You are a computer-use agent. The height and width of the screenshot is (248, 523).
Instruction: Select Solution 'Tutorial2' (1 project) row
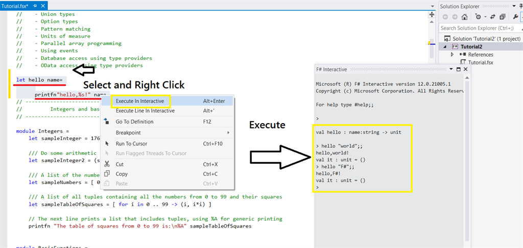click(481, 39)
